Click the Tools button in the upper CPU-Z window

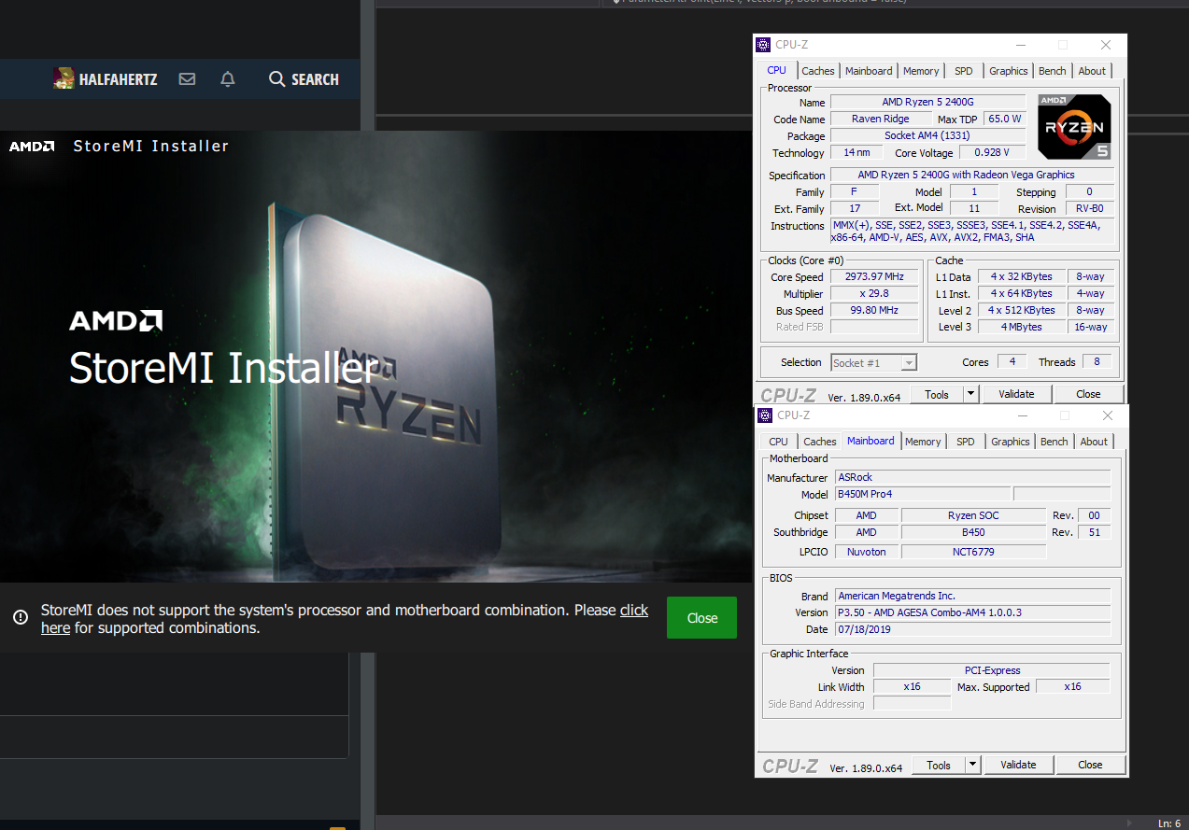(x=937, y=394)
